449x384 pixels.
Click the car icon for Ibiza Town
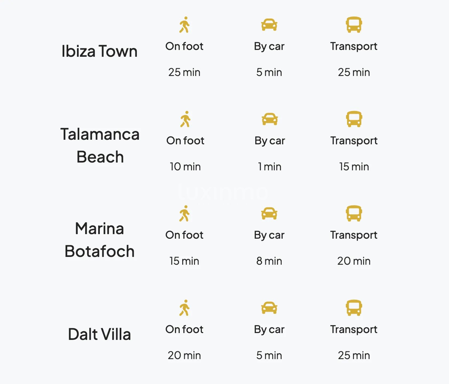click(269, 25)
